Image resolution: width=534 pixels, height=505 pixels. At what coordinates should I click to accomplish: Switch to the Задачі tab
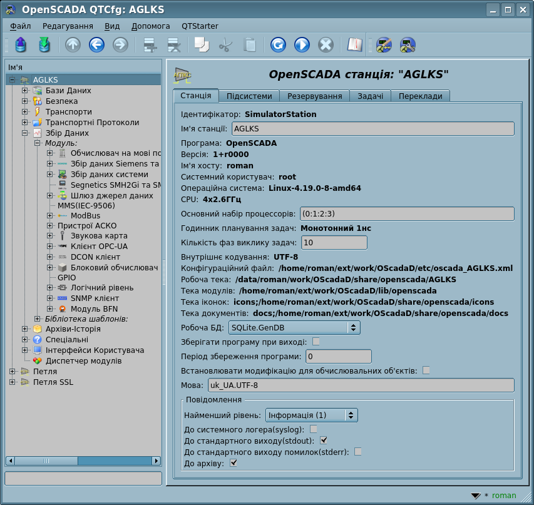pyautogui.click(x=370, y=96)
